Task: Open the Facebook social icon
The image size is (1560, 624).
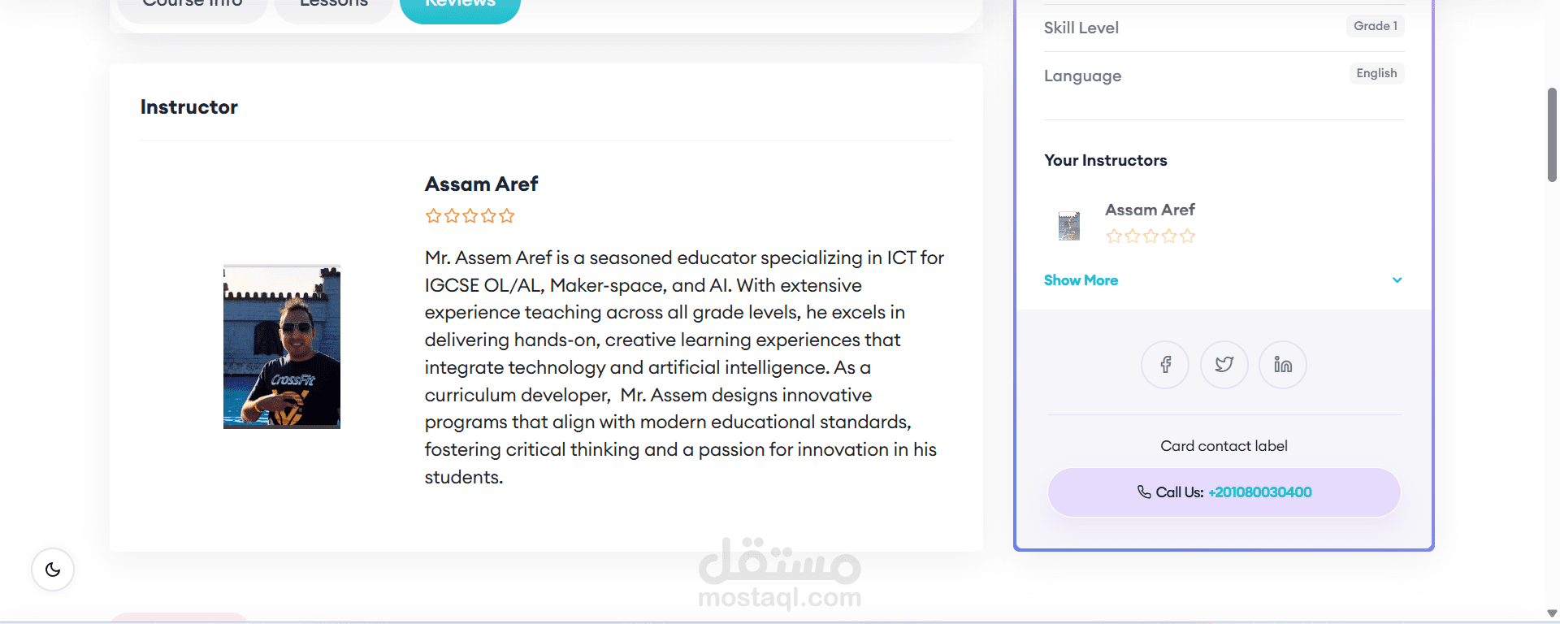Action: [1165, 365]
